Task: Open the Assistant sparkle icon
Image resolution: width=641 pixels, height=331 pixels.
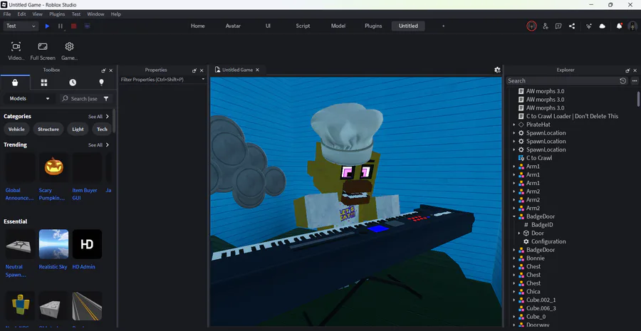Action: click(x=589, y=26)
